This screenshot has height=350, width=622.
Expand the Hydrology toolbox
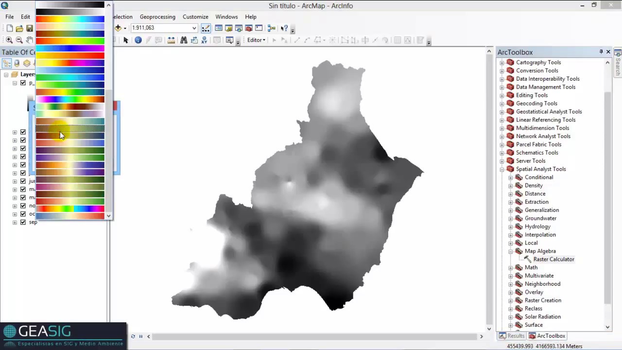coord(510,227)
